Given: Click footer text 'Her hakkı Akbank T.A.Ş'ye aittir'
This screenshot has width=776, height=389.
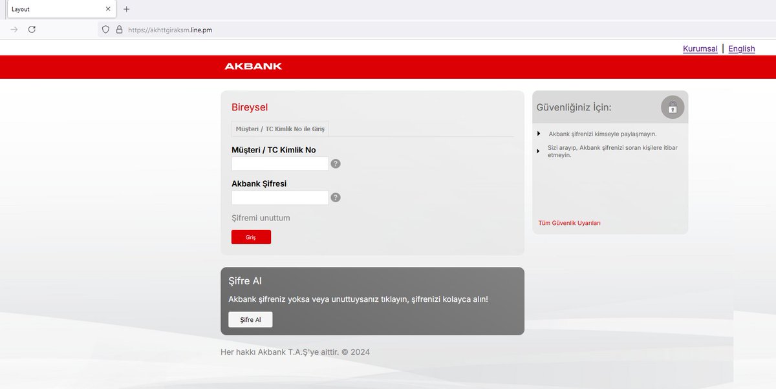Looking at the screenshot, I should click(280, 352).
